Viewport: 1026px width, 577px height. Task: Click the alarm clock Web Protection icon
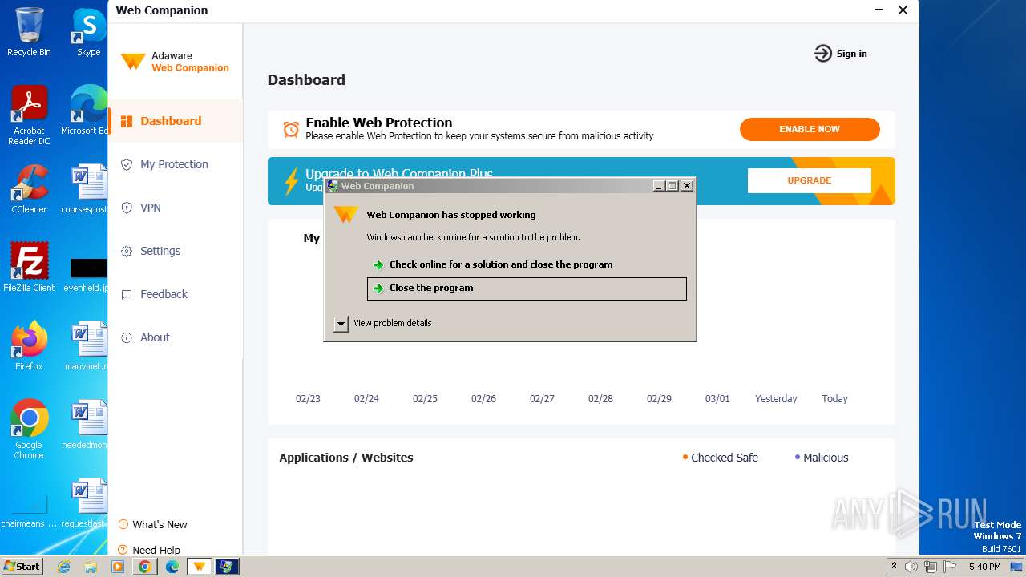point(291,129)
